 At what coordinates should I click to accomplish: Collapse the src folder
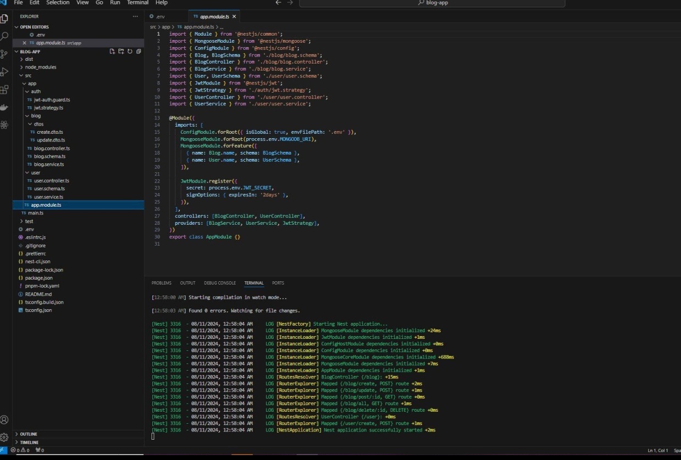coord(28,75)
